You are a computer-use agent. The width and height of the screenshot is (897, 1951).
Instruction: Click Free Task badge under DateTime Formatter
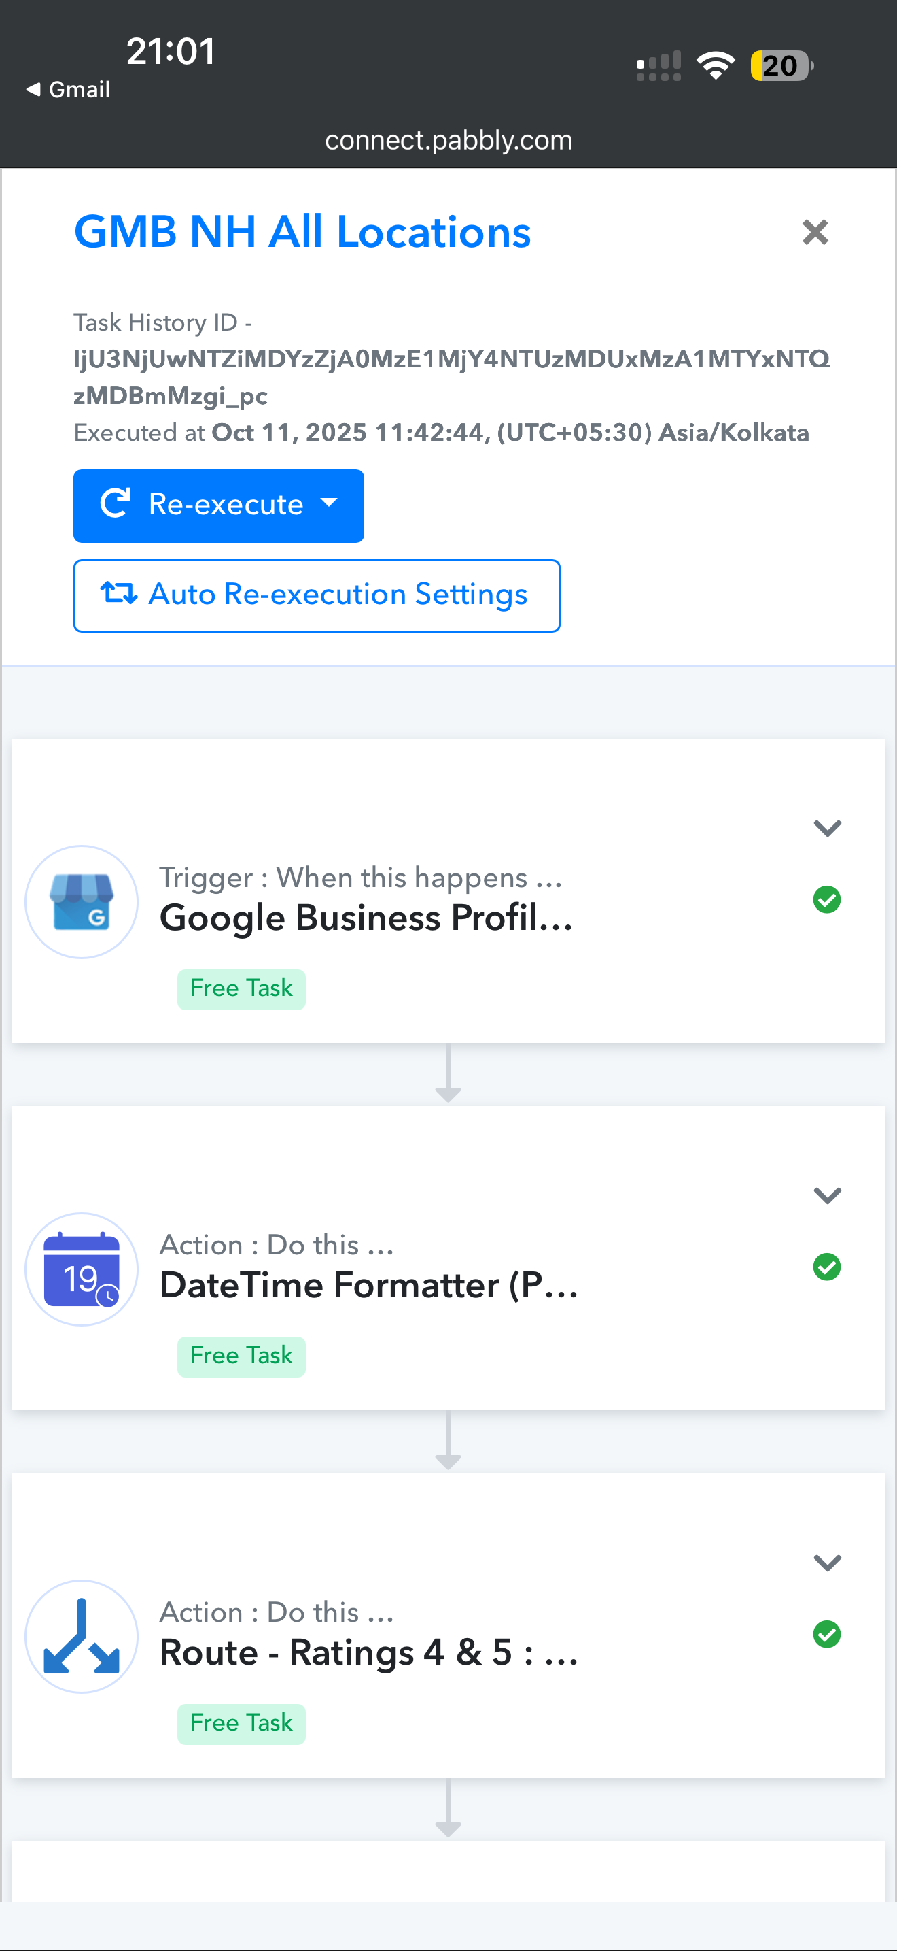pos(241,1356)
